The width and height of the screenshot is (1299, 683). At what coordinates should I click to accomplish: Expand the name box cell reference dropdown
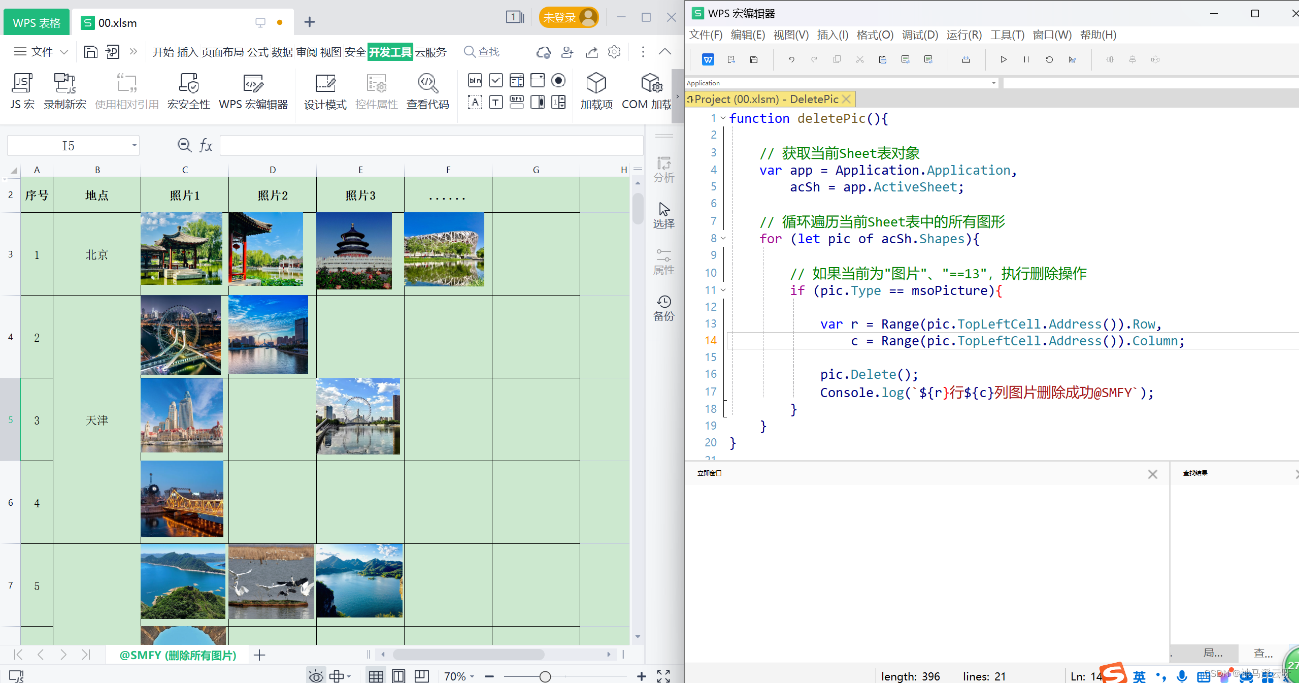(x=134, y=146)
